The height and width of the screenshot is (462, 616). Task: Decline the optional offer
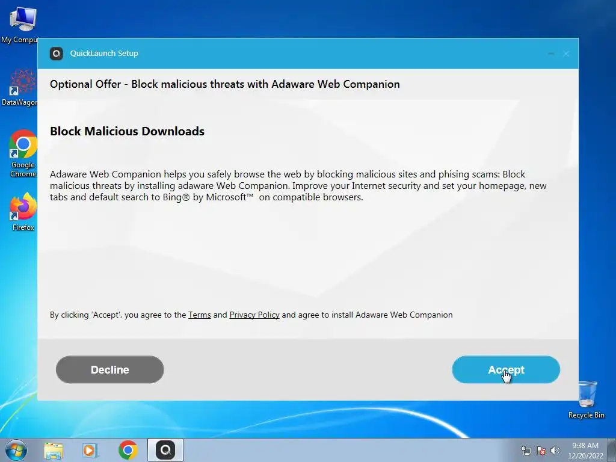pyautogui.click(x=110, y=370)
